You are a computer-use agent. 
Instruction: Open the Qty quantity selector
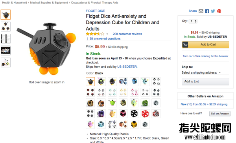click(x=193, y=21)
